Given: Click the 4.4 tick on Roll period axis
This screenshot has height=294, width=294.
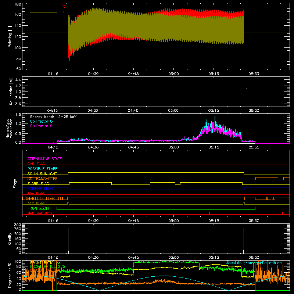Looking at the screenshot, I should coord(18,80).
